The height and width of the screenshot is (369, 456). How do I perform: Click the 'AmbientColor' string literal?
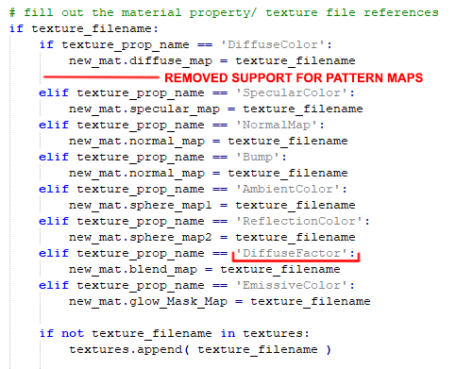pos(288,189)
